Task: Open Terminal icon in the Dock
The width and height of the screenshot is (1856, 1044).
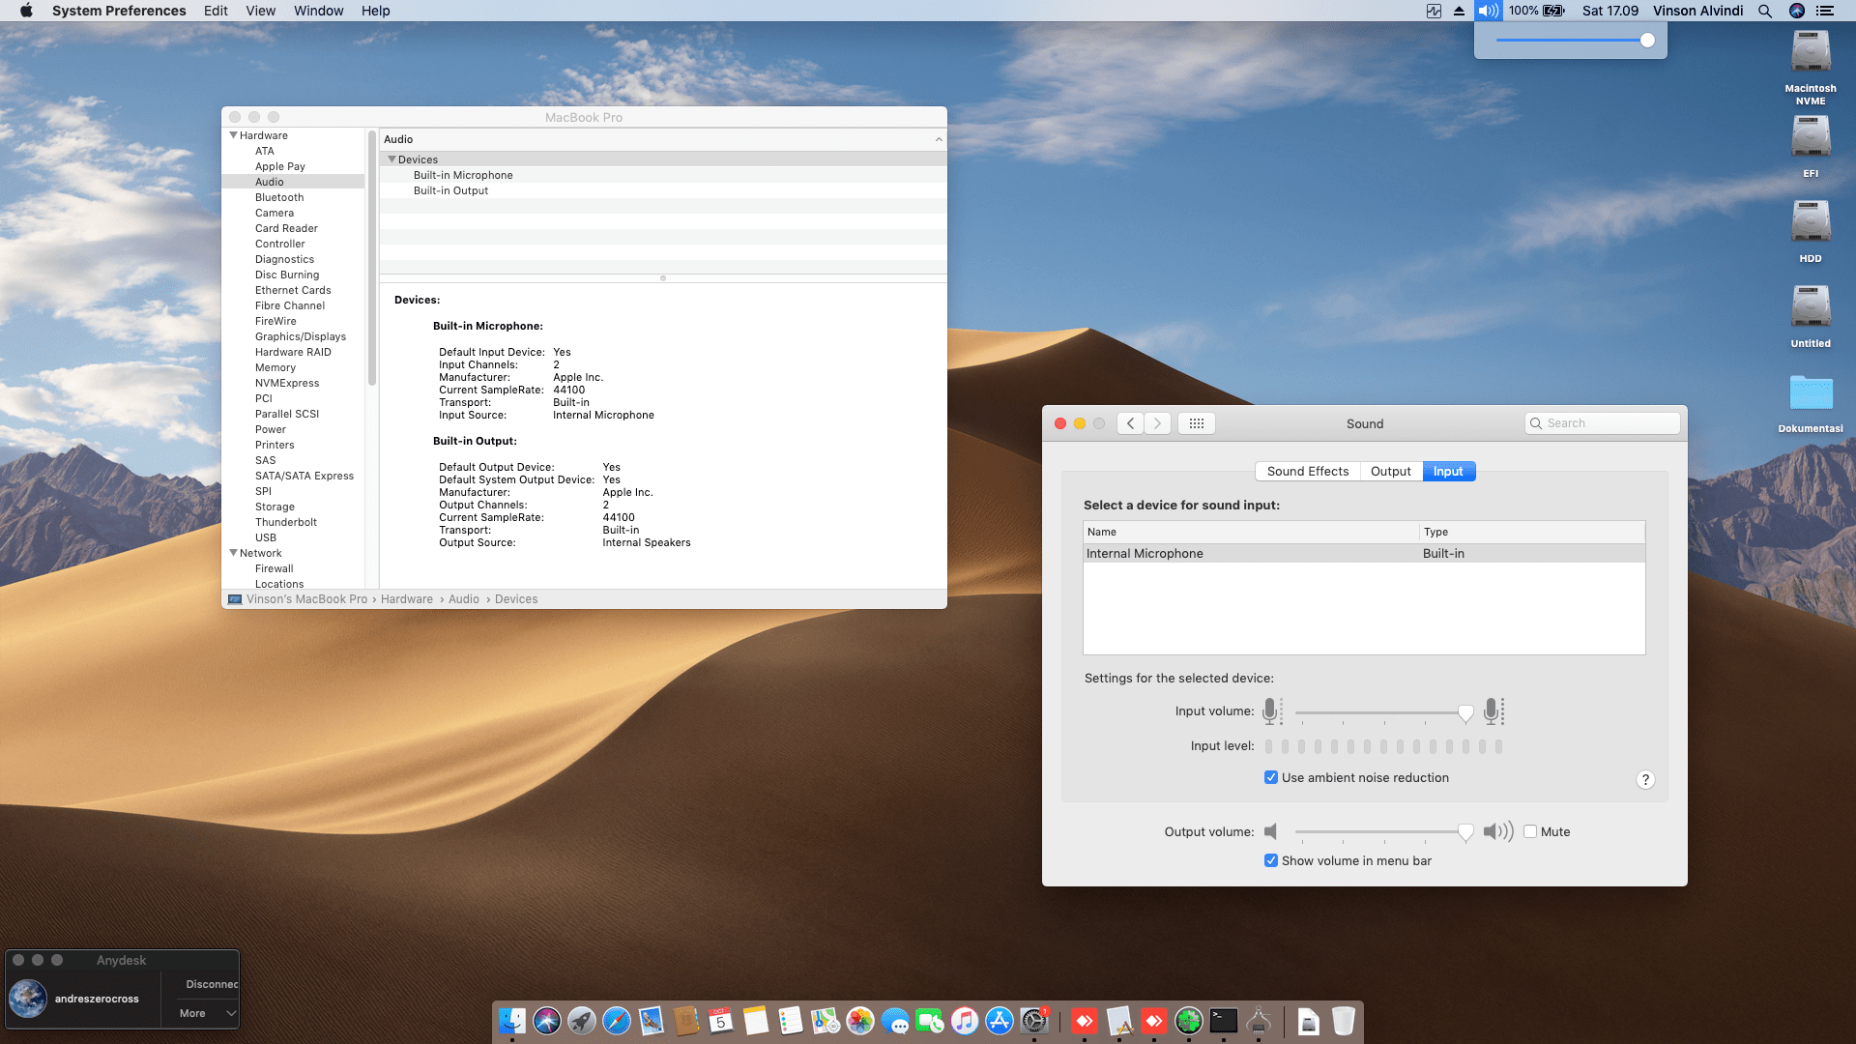Action: (1224, 1021)
